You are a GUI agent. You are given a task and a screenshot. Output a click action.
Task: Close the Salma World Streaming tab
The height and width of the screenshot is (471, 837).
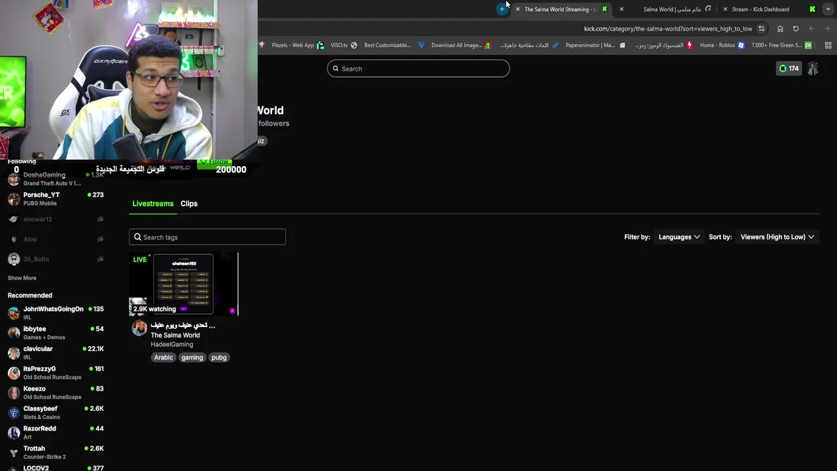pos(518,9)
